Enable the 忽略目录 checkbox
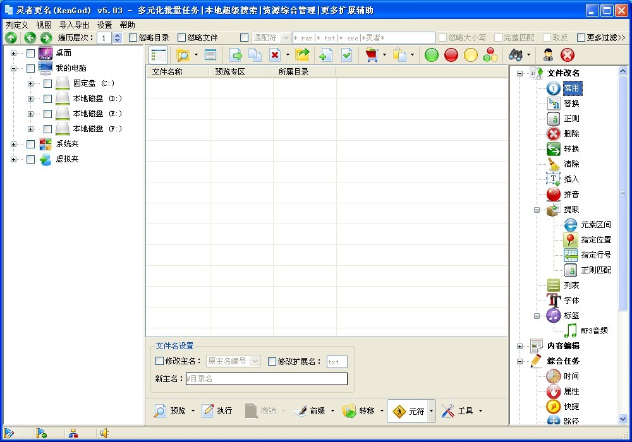632x442 pixels. coord(133,38)
